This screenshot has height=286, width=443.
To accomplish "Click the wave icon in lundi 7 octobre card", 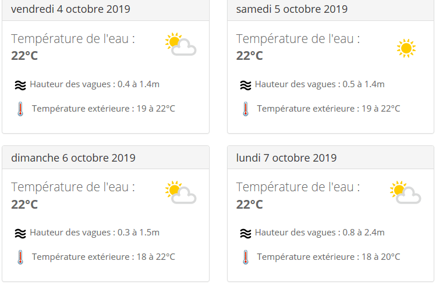I will 246,233.
